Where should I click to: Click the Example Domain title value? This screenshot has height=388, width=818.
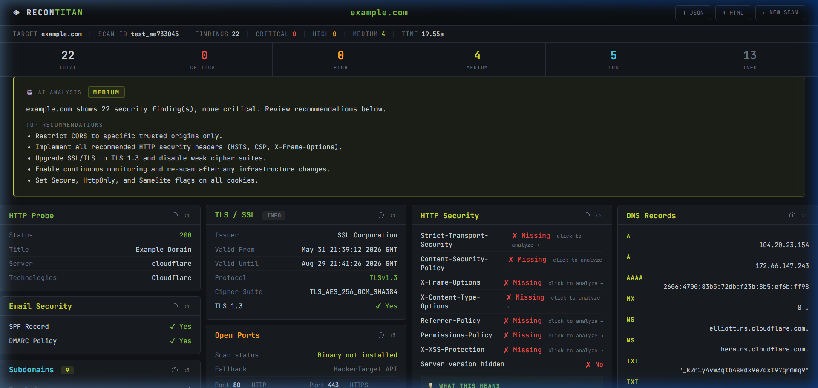pos(164,250)
